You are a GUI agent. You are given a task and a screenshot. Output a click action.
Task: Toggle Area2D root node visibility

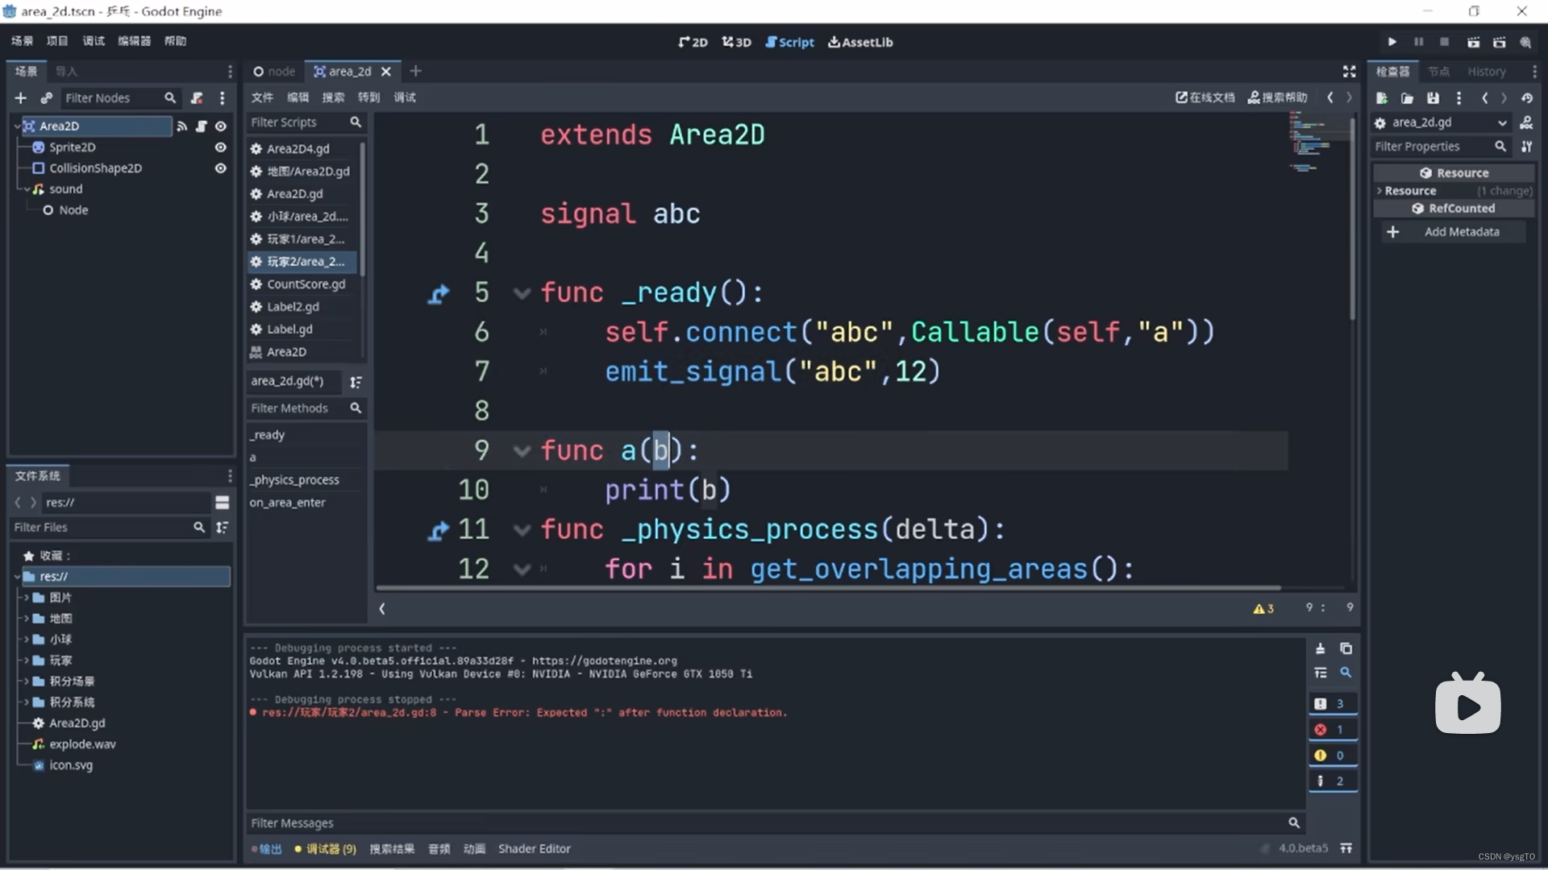click(220, 126)
